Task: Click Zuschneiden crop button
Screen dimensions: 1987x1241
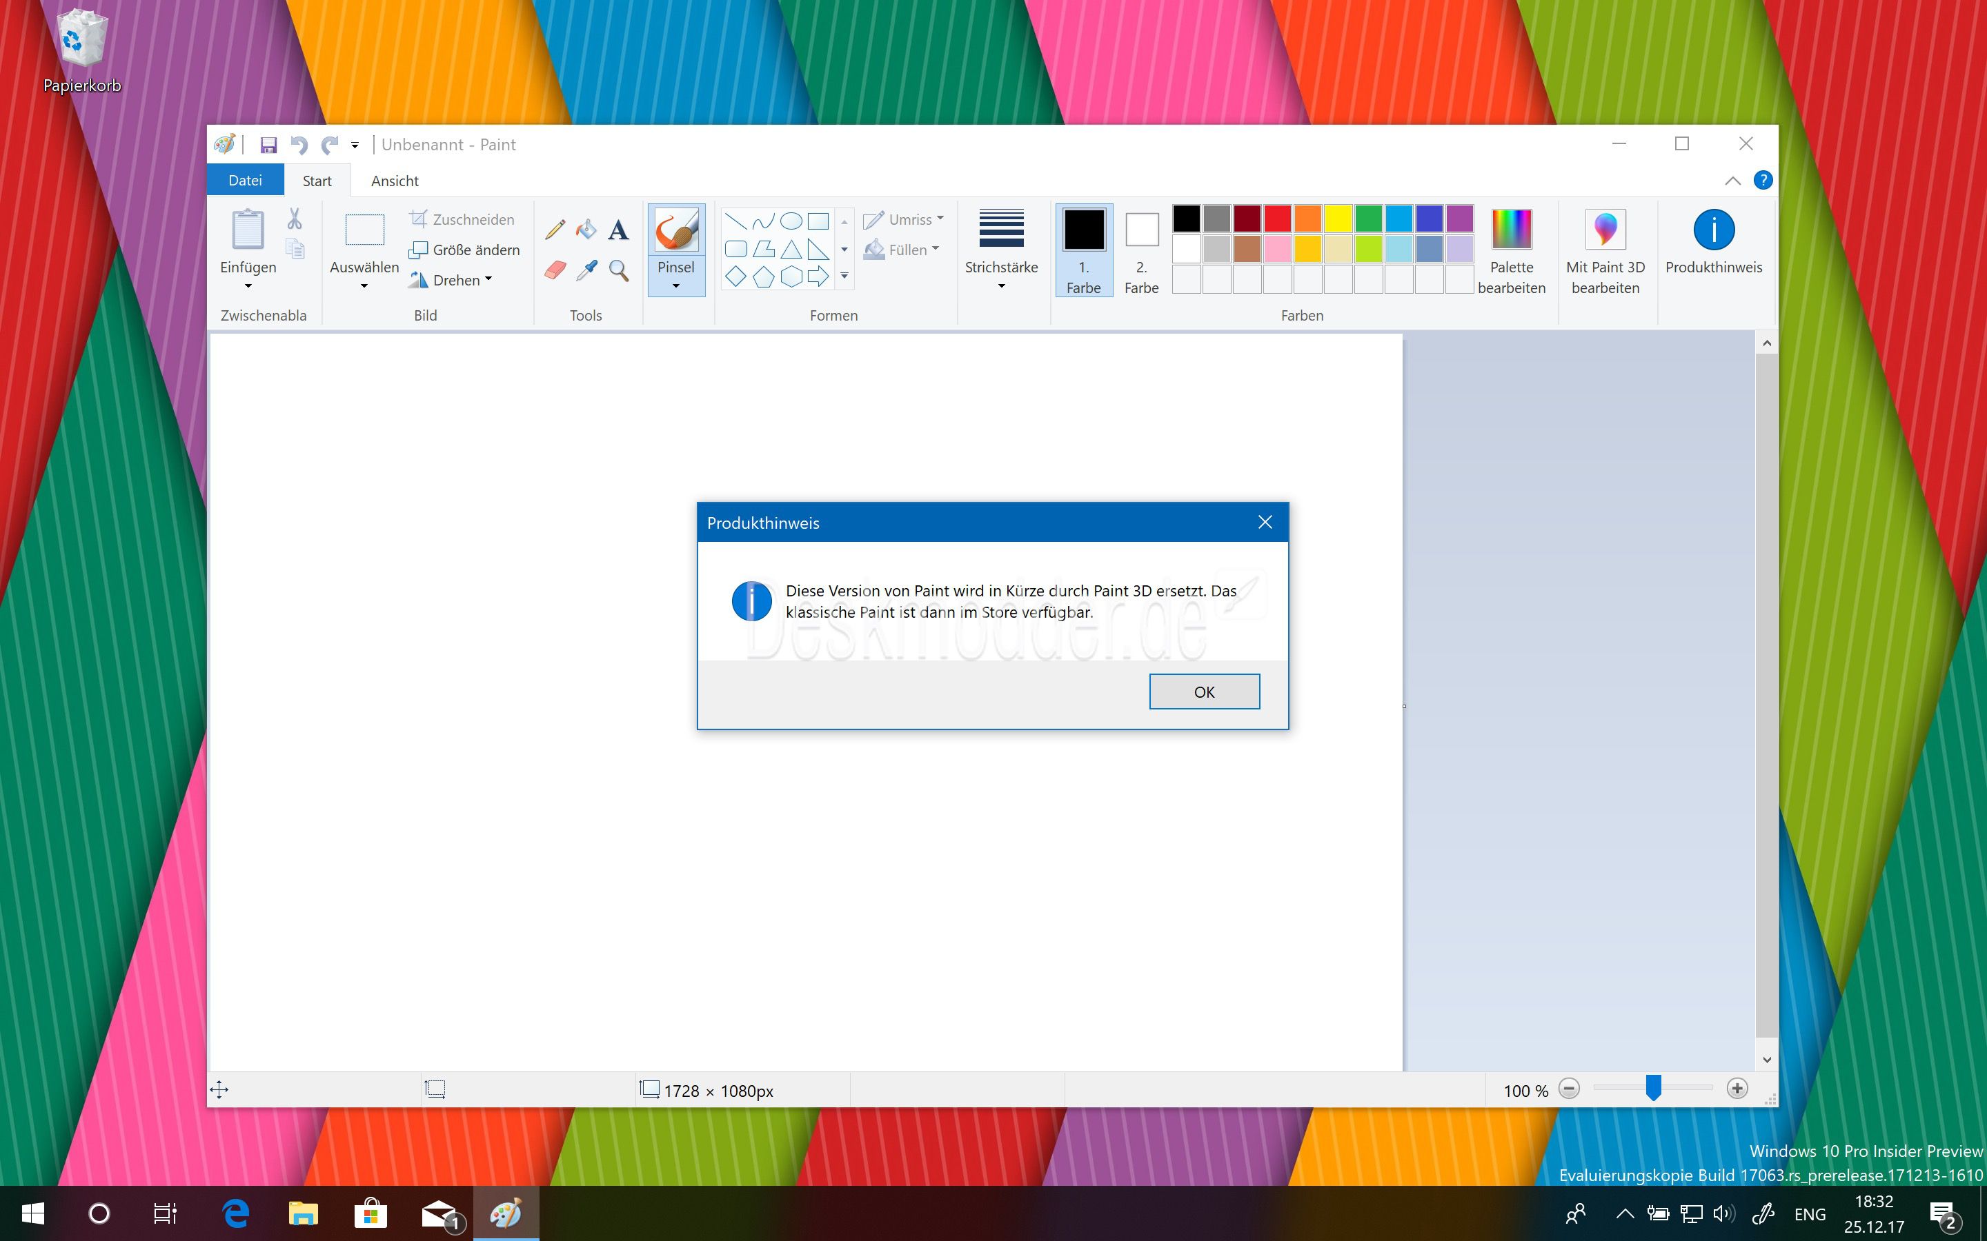Action: tap(462, 219)
